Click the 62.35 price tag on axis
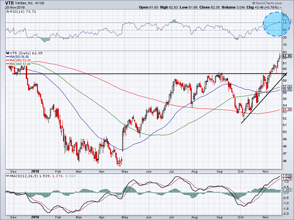 [287, 56]
